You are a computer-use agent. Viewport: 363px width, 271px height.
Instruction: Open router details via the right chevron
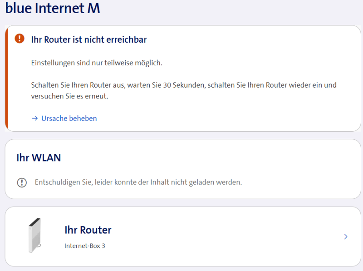(x=346, y=237)
